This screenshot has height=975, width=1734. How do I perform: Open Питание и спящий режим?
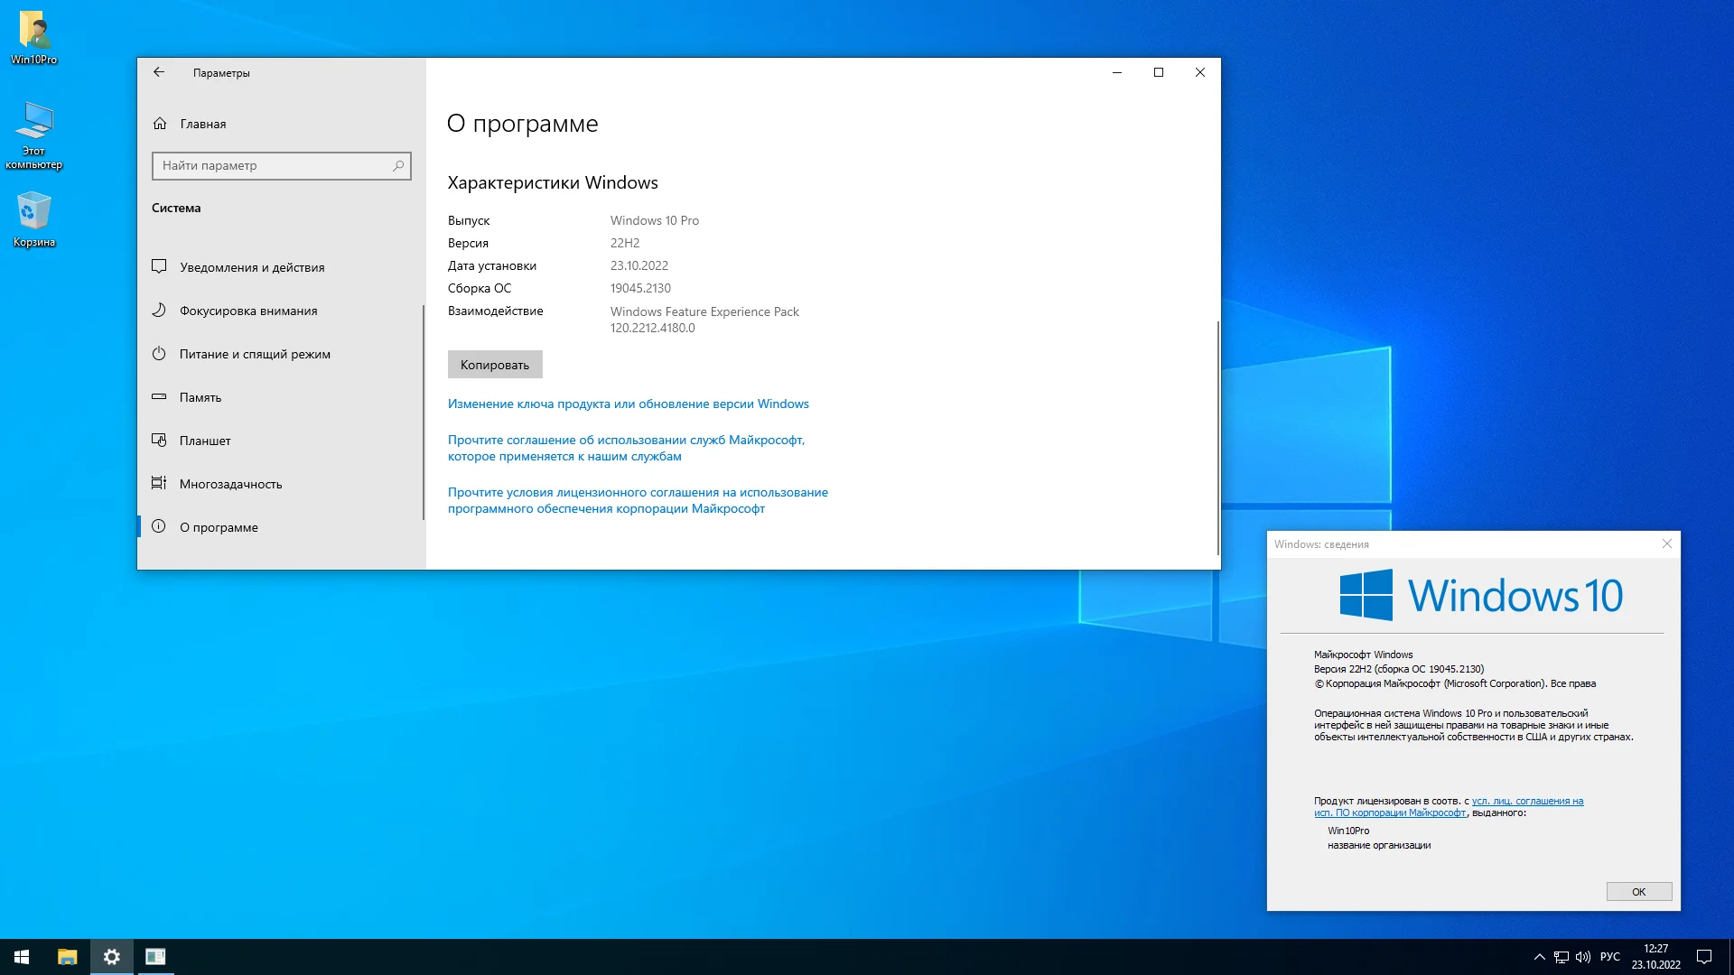pyautogui.click(x=254, y=354)
